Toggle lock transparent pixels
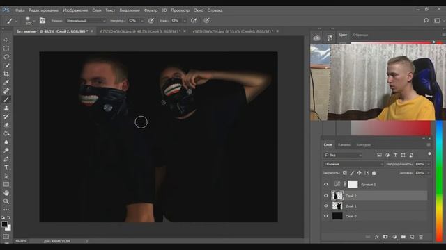This screenshot has height=250, width=446. point(345,173)
